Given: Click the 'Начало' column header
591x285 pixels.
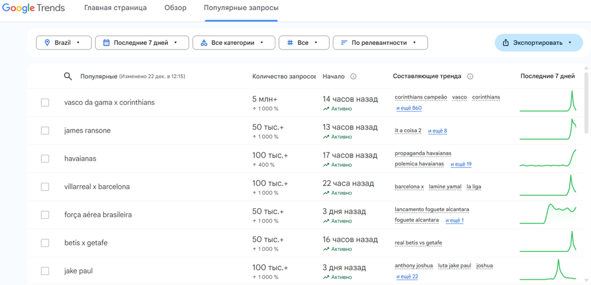Looking at the screenshot, I should tap(333, 77).
